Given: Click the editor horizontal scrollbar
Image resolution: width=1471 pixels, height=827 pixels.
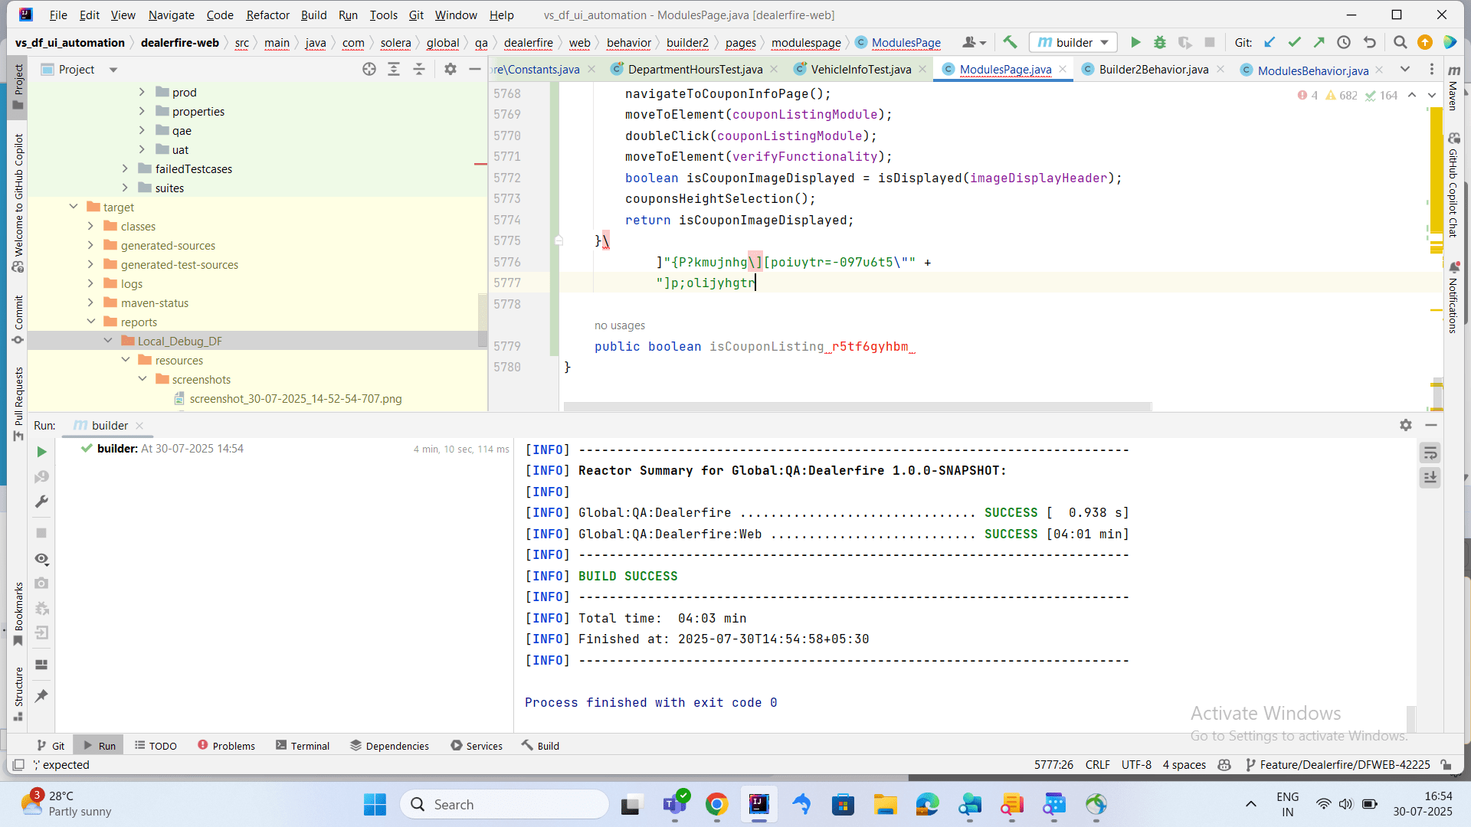Looking at the screenshot, I should point(857,407).
